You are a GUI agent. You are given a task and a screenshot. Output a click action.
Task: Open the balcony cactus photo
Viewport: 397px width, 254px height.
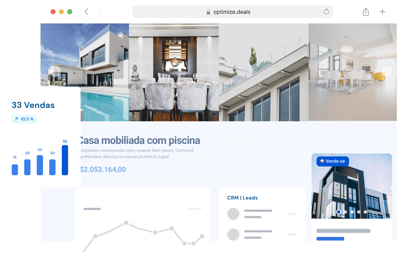tap(264, 72)
